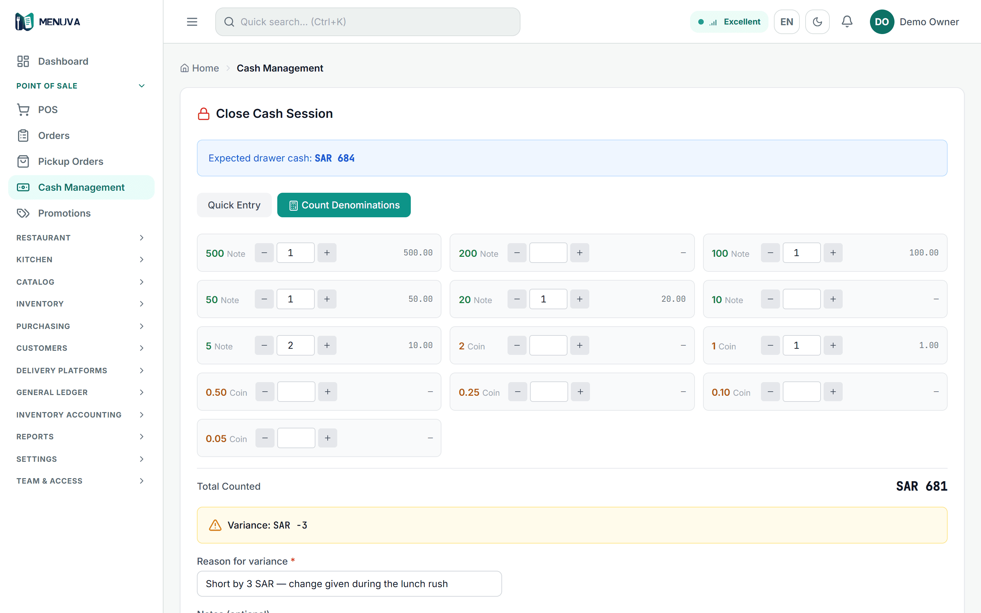Select the Count Denominations tab
This screenshot has width=981, height=613.
(x=344, y=205)
